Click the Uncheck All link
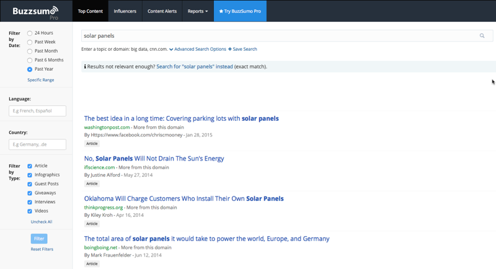The image size is (496, 269). click(x=42, y=222)
